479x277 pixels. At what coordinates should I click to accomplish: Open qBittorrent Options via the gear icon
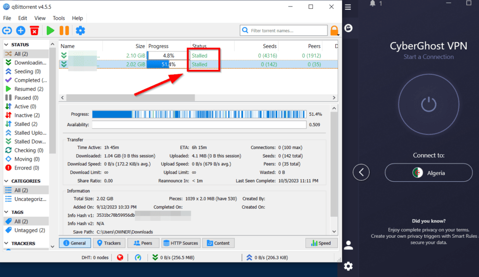point(80,30)
